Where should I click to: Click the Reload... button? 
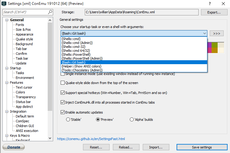click(126, 147)
